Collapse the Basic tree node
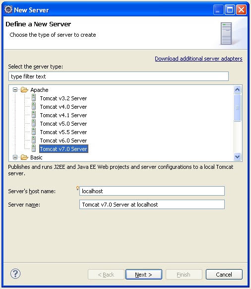 pyautogui.click(x=15, y=157)
